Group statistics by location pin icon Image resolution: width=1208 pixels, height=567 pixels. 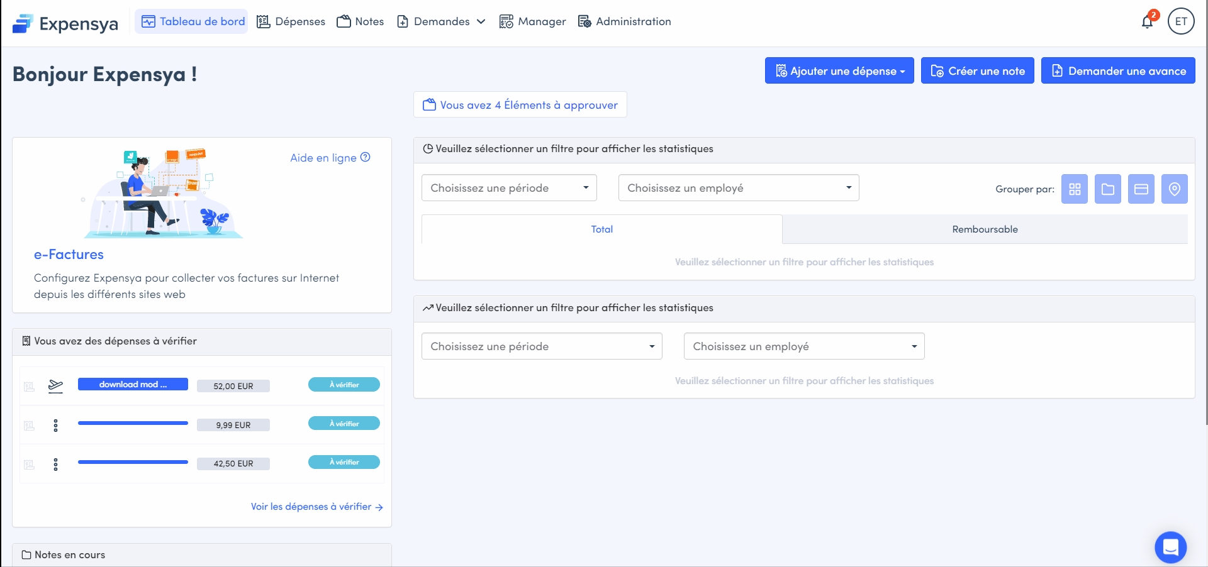coord(1175,189)
